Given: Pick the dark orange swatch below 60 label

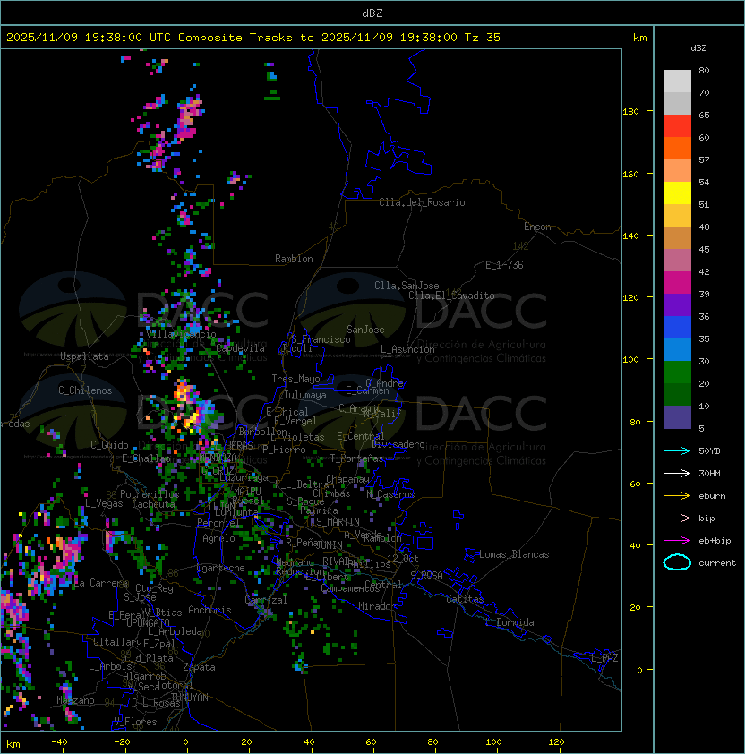Looking at the screenshot, I should tap(677, 148).
